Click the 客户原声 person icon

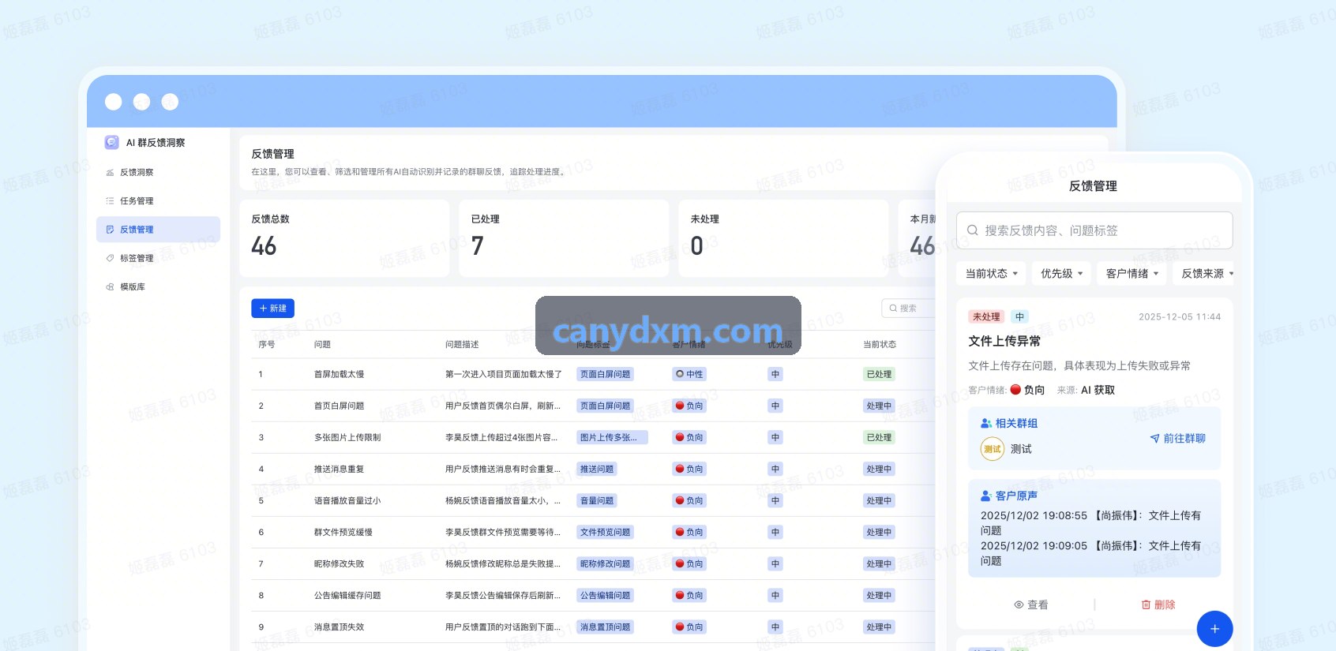point(986,496)
